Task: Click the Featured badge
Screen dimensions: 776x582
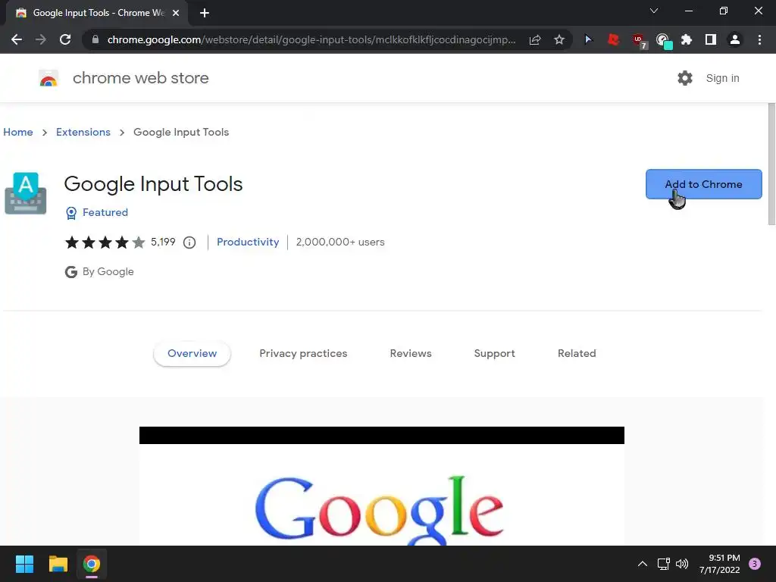Action: [97, 212]
